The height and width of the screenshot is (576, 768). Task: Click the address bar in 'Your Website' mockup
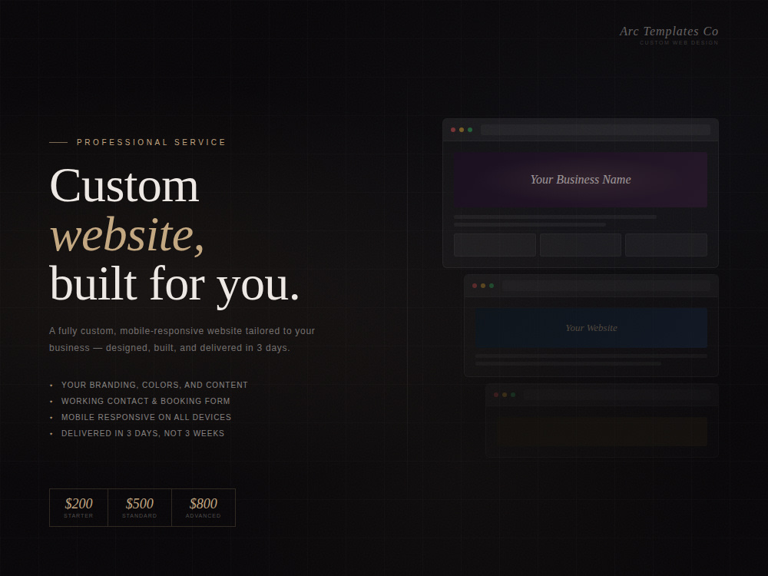click(x=607, y=286)
